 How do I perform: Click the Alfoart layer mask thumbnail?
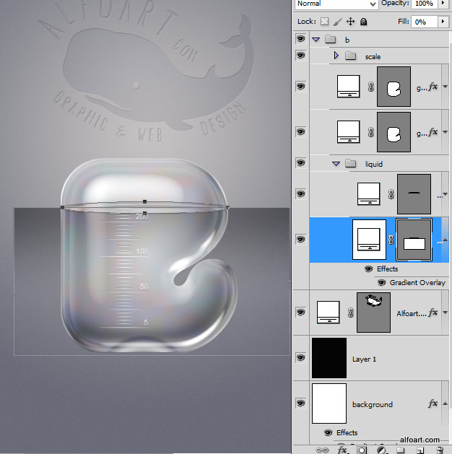point(373,312)
